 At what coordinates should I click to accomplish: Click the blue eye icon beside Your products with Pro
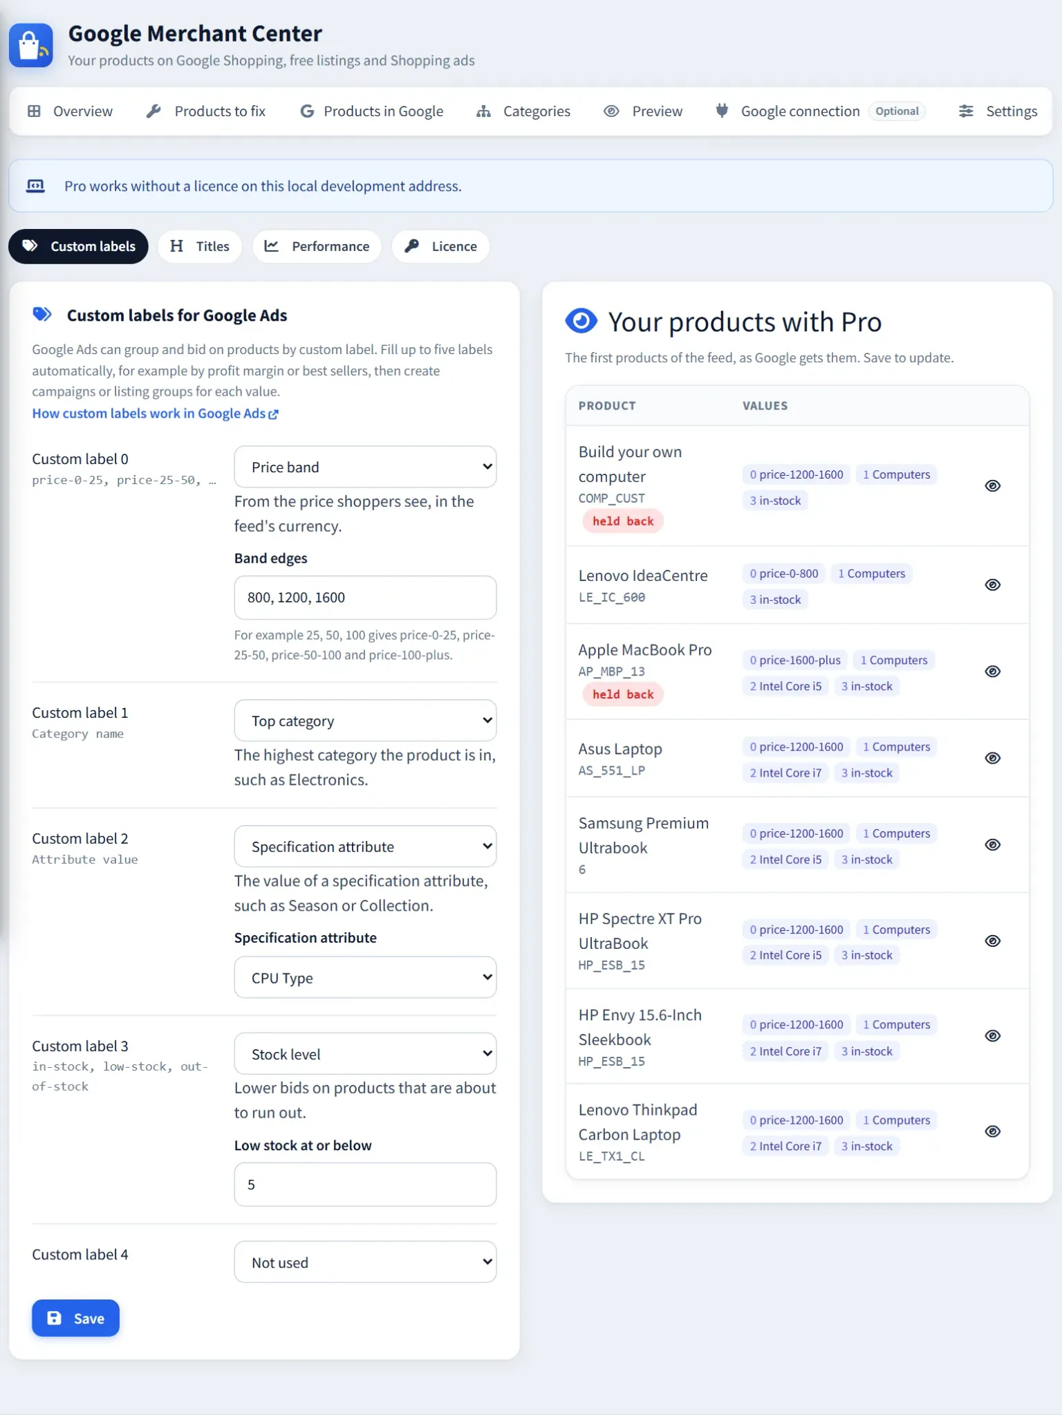tap(581, 320)
